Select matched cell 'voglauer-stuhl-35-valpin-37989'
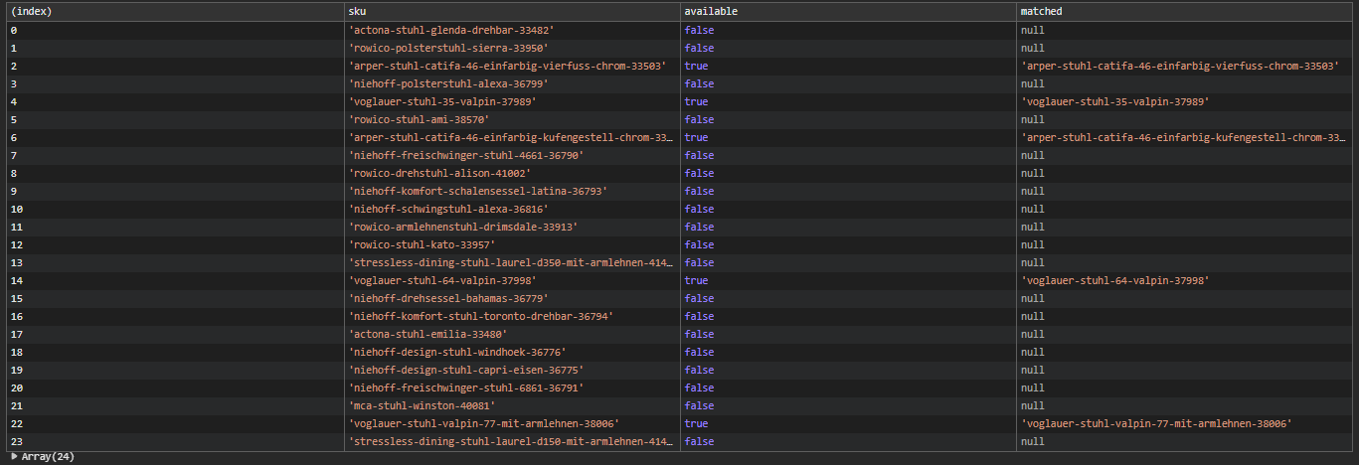The width and height of the screenshot is (1359, 465). point(1114,101)
